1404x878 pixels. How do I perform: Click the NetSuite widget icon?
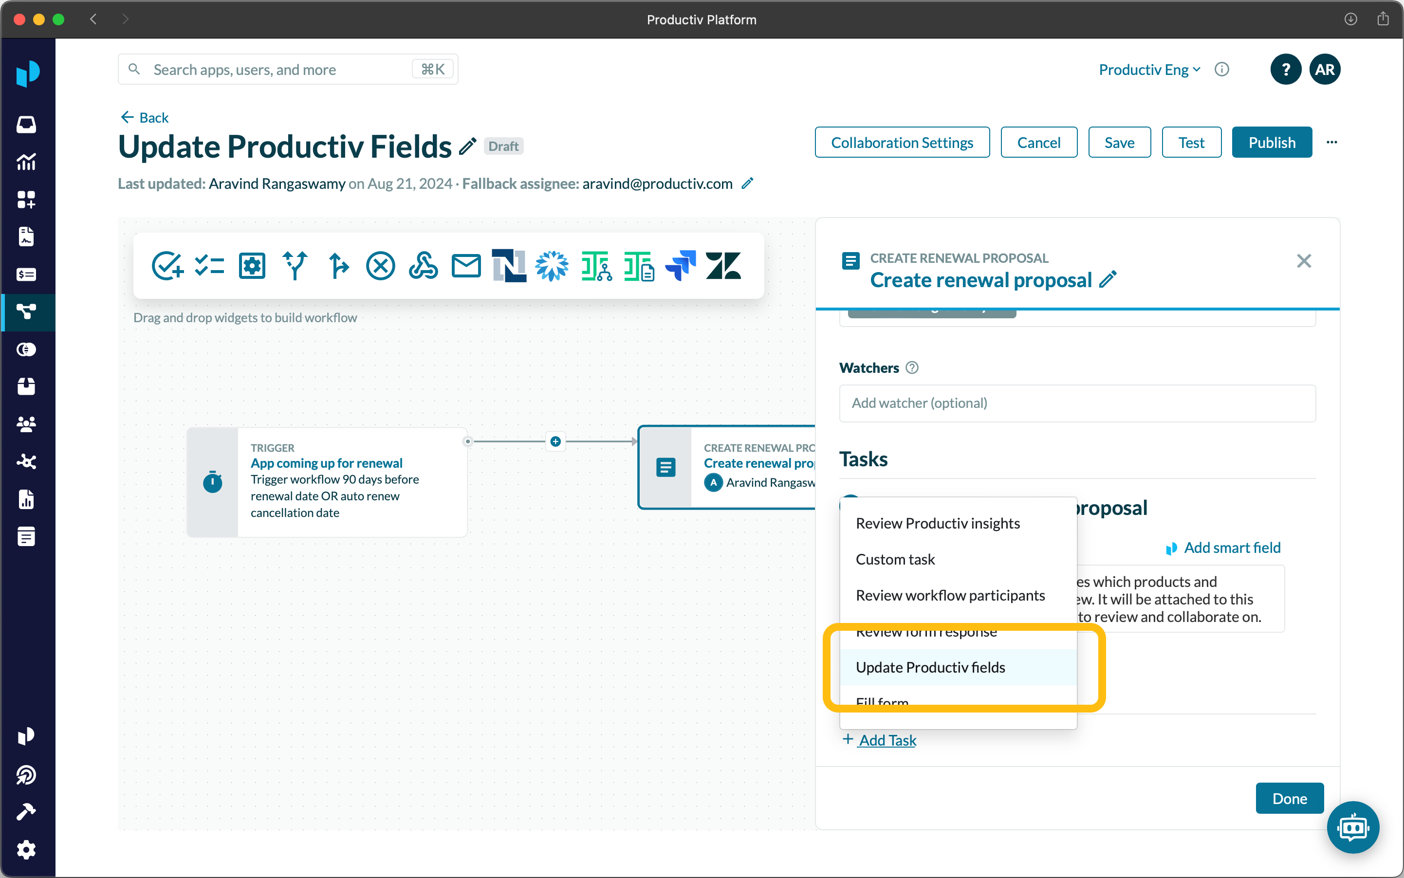coord(509,266)
